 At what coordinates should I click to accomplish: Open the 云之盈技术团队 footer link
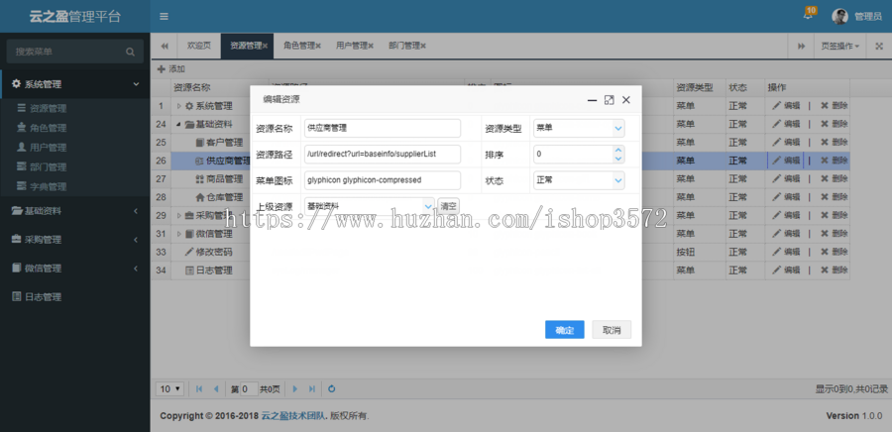click(293, 416)
